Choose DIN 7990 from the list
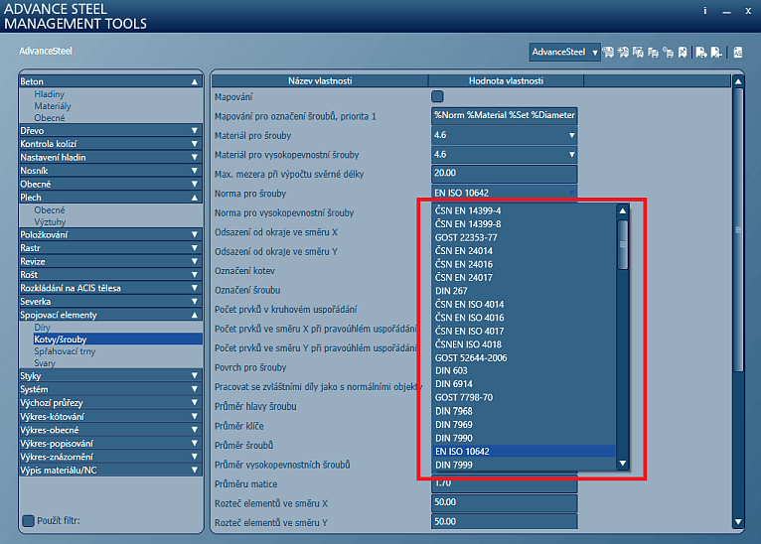761x544 pixels. click(525, 438)
